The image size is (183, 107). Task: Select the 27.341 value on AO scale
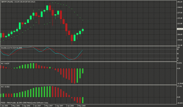pyautogui.click(x=179, y=86)
